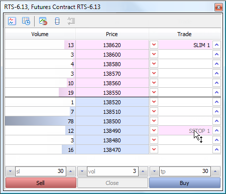
Task: Click the Price column header
Action: 112,34
